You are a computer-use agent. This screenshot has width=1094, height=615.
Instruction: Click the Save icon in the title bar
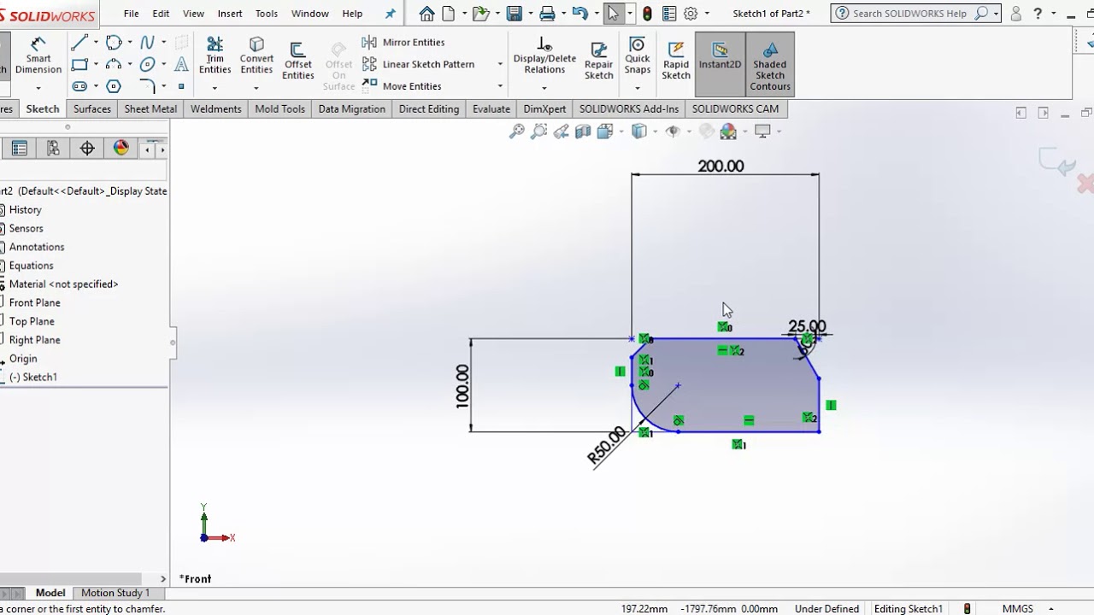[514, 13]
